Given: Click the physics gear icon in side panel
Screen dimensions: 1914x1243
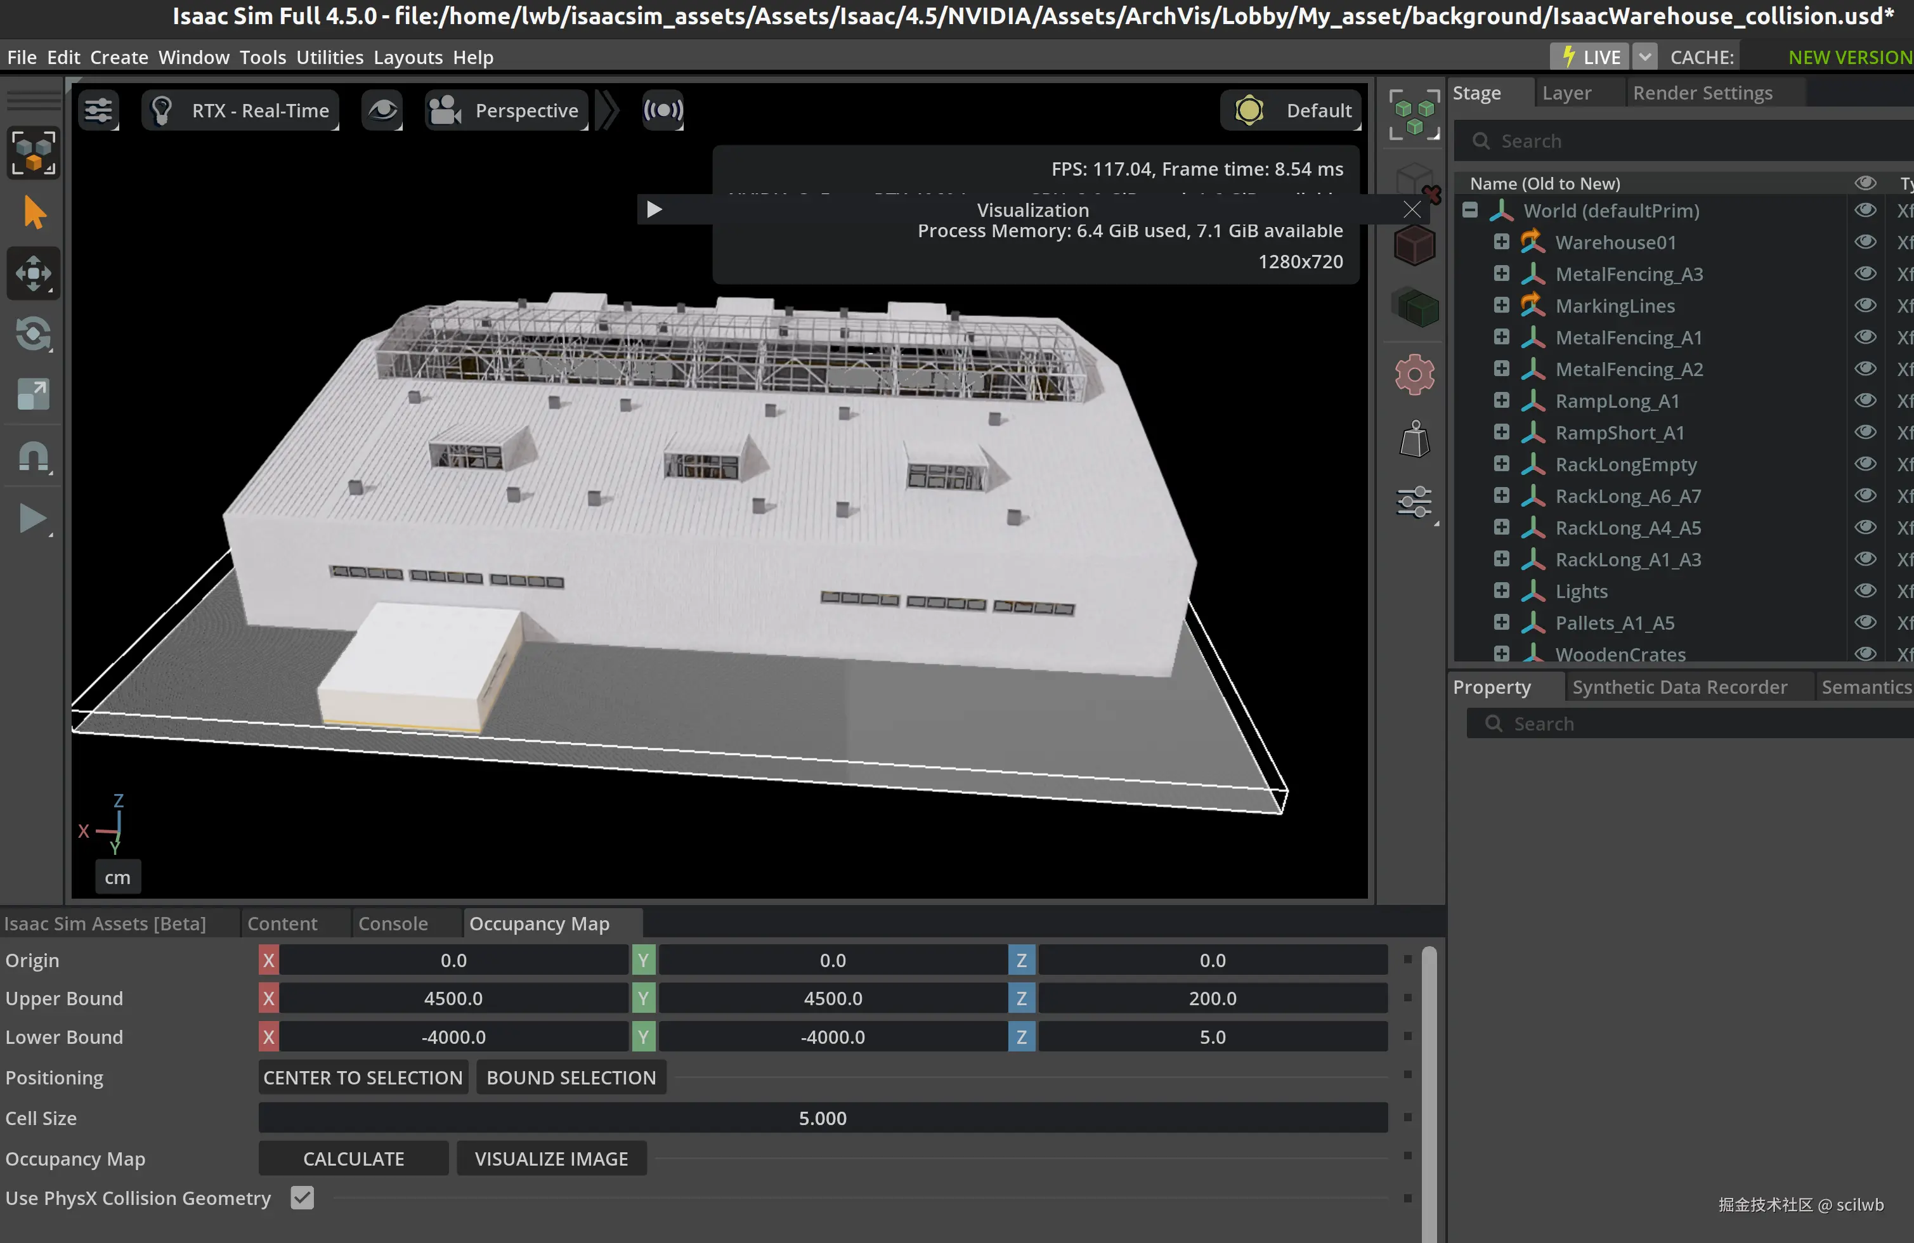Looking at the screenshot, I should tap(1414, 375).
